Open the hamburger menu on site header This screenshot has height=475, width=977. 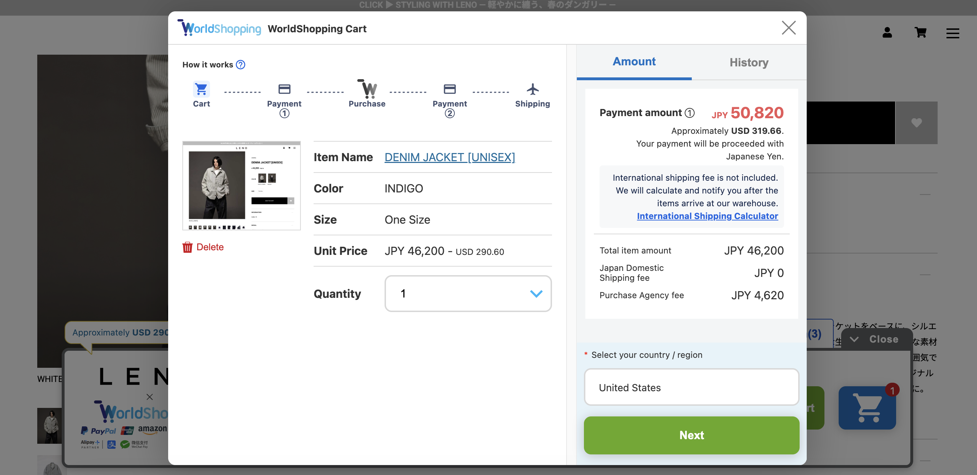click(953, 33)
